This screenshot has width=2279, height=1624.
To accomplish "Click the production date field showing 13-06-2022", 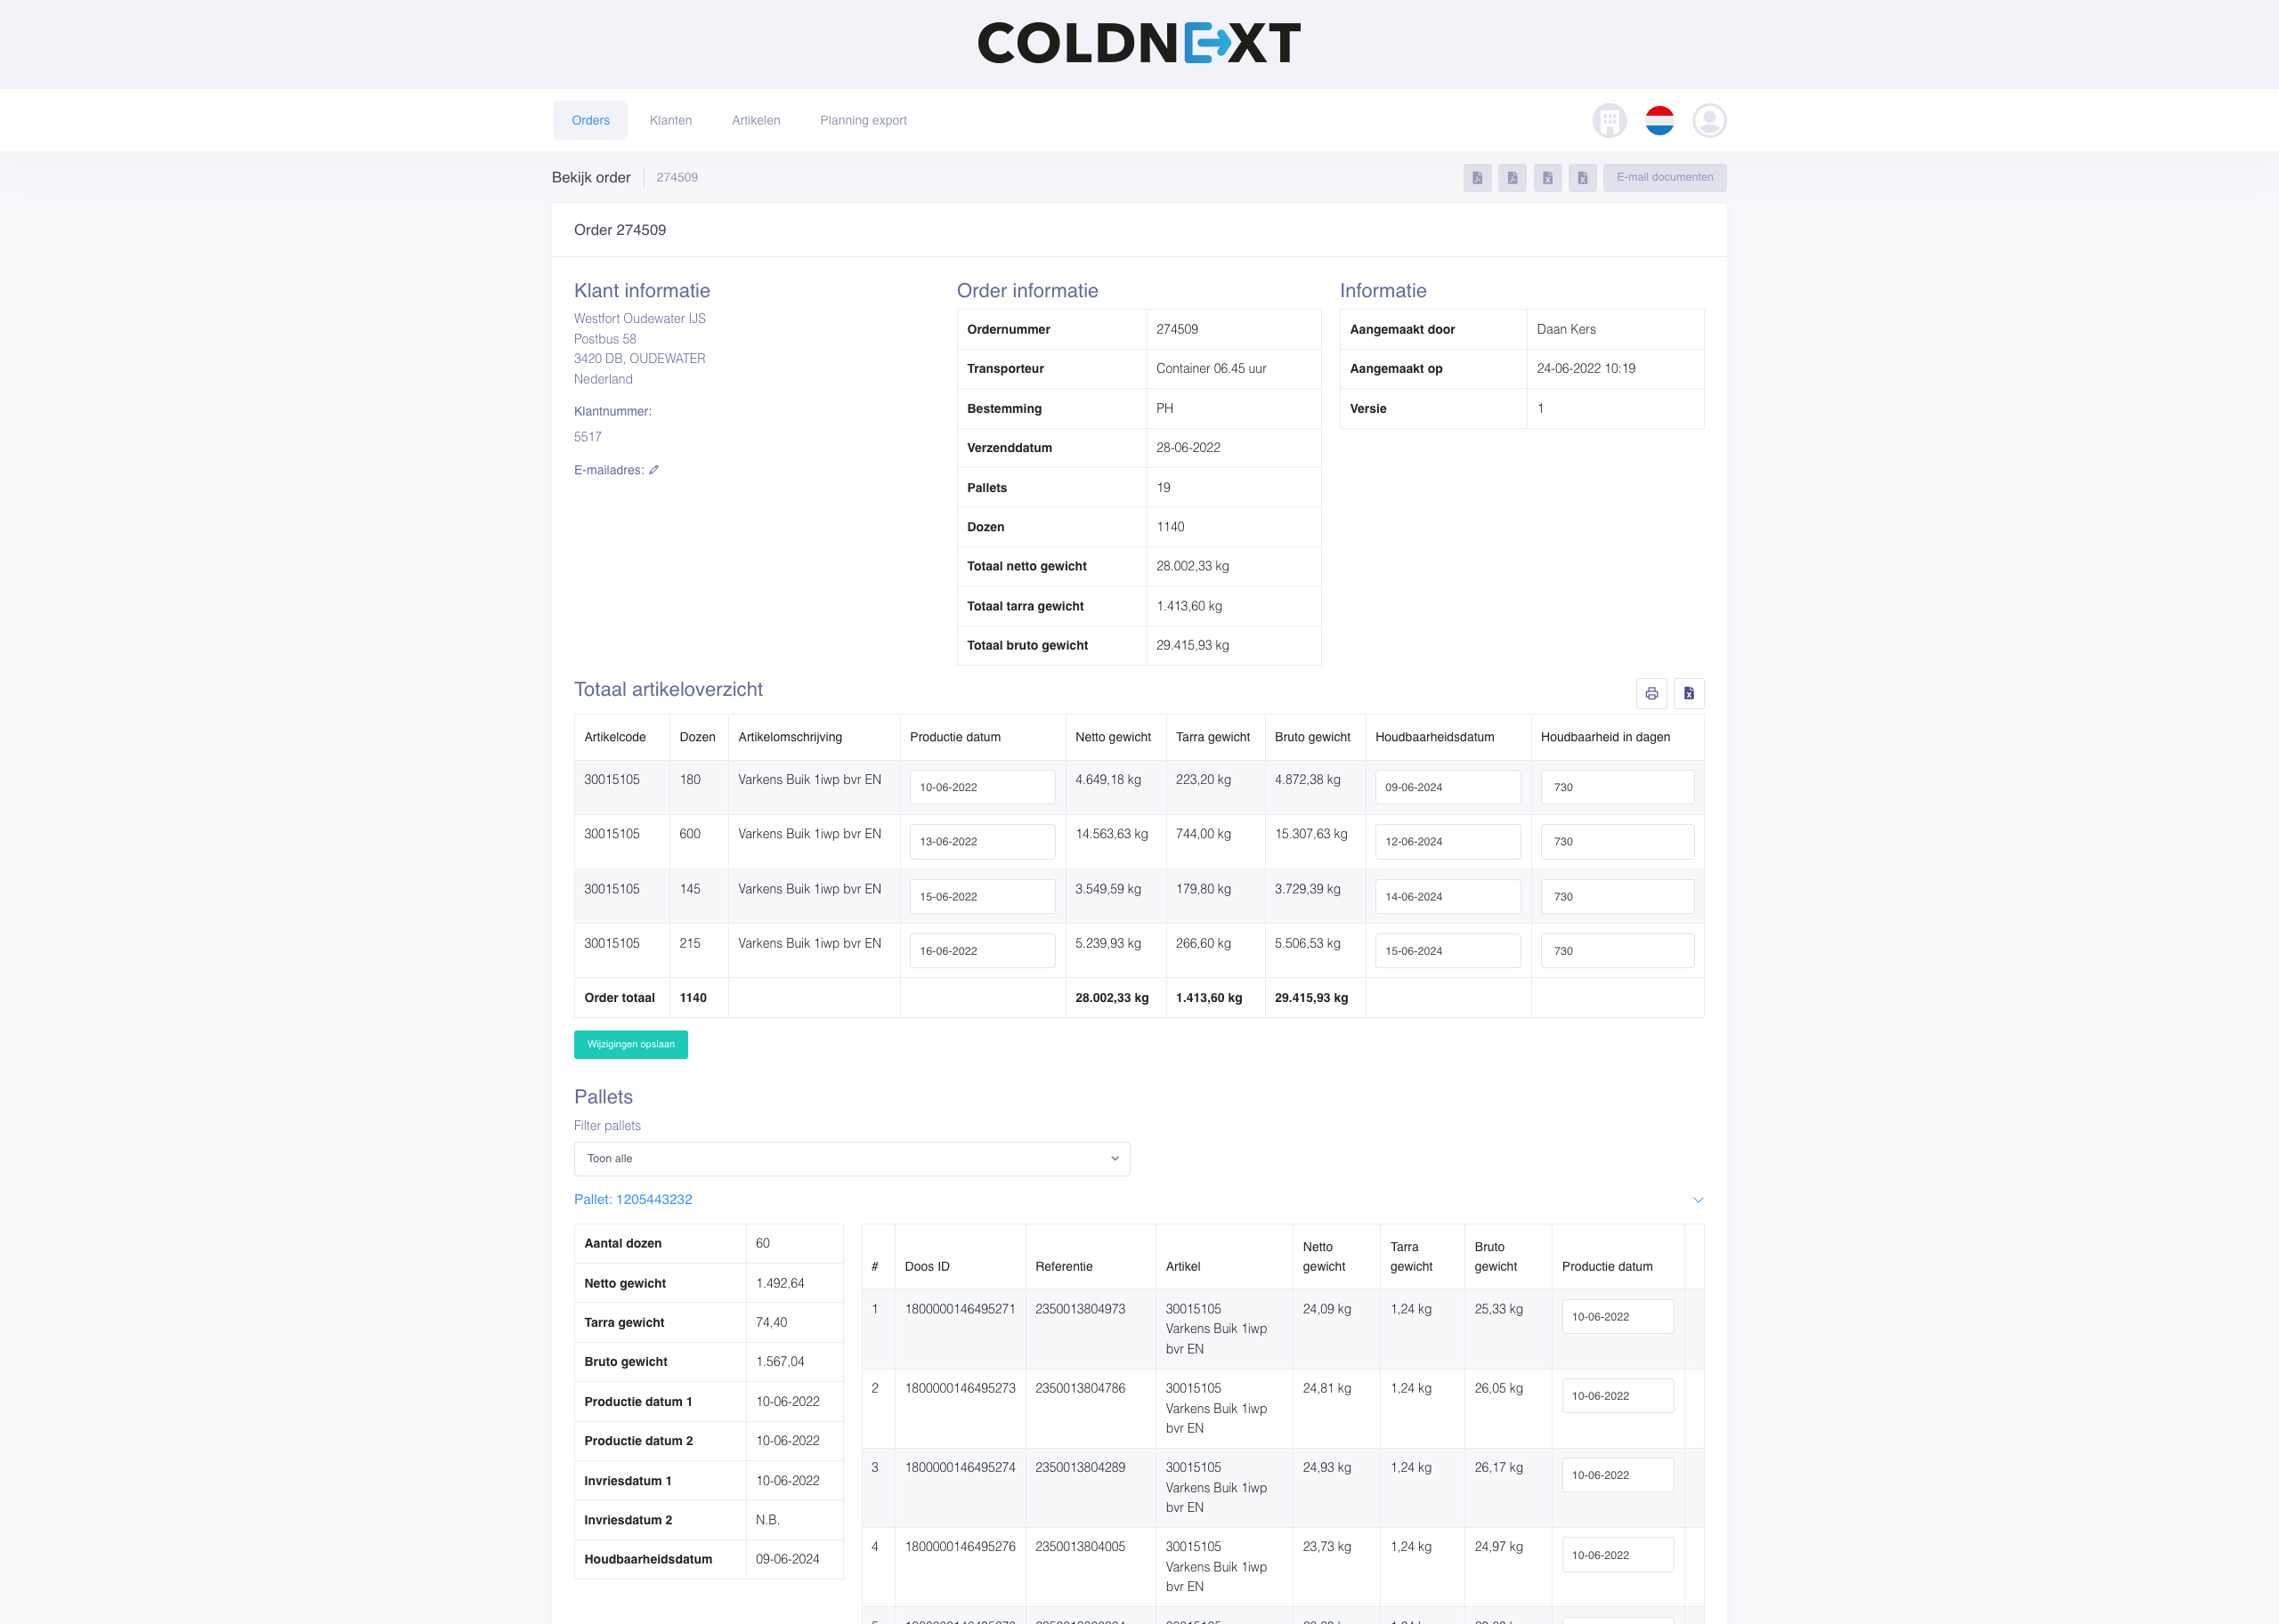I will [x=981, y=842].
